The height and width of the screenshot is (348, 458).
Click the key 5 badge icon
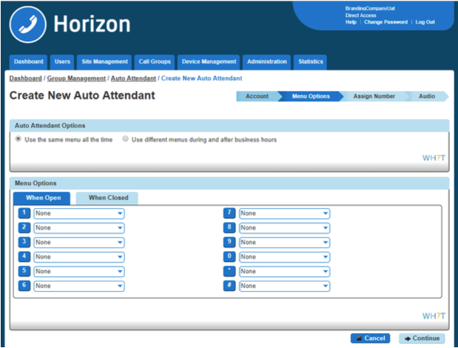(x=24, y=271)
